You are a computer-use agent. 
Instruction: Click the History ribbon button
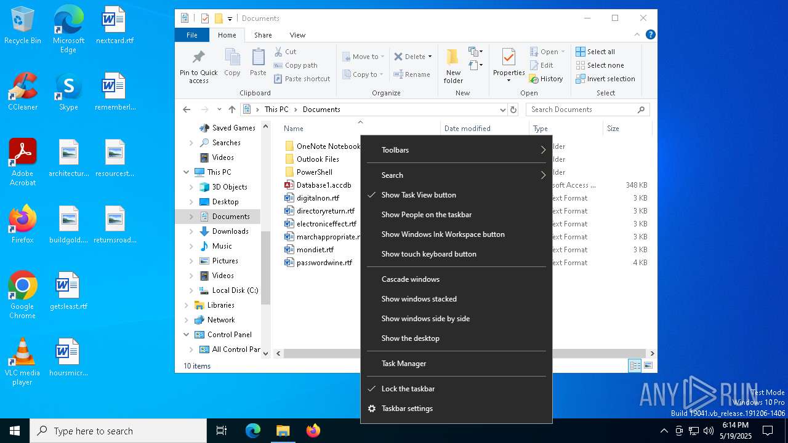pyautogui.click(x=546, y=79)
